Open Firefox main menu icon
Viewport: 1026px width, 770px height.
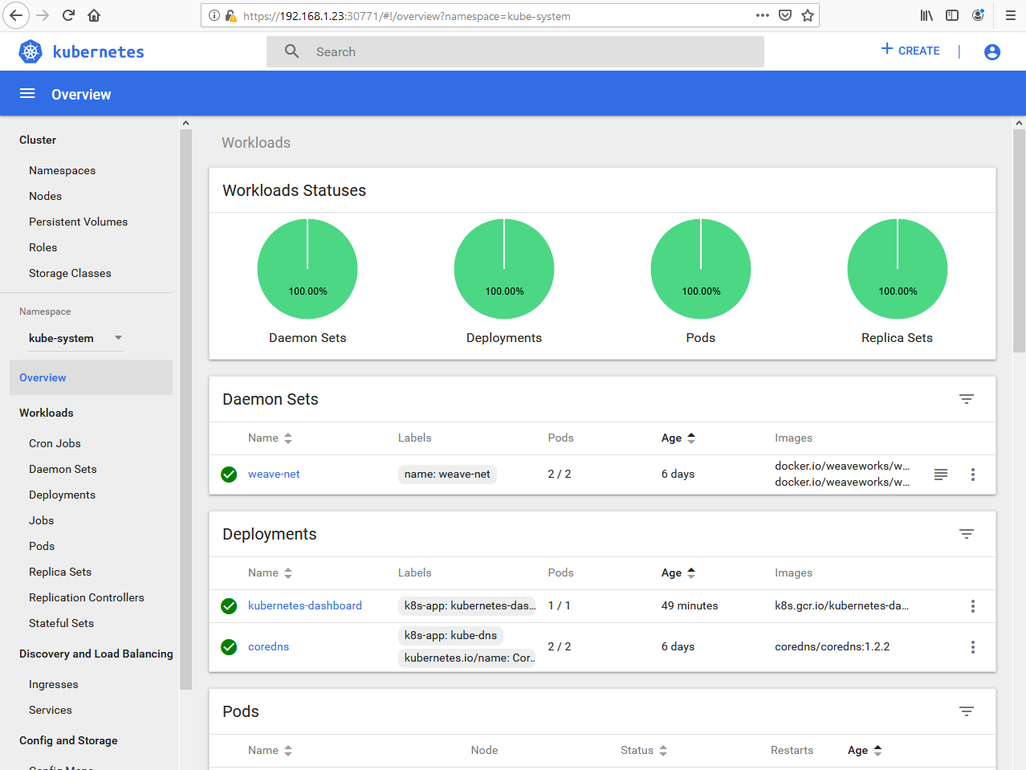(x=1011, y=15)
